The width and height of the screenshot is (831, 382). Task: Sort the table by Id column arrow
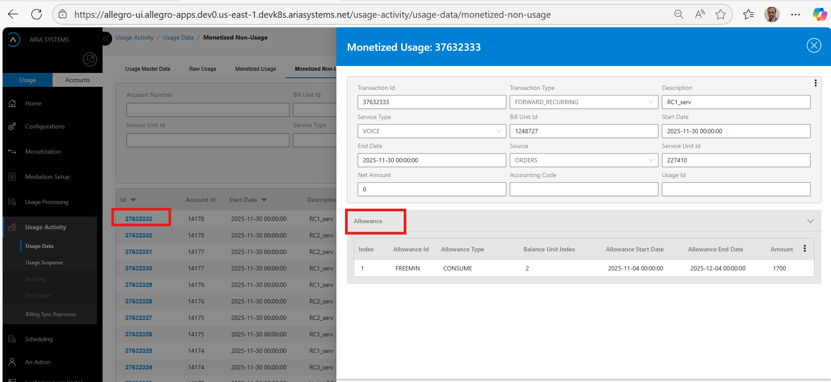[133, 200]
